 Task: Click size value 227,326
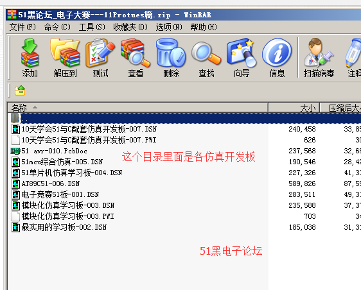pyautogui.click(x=302, y=173)
